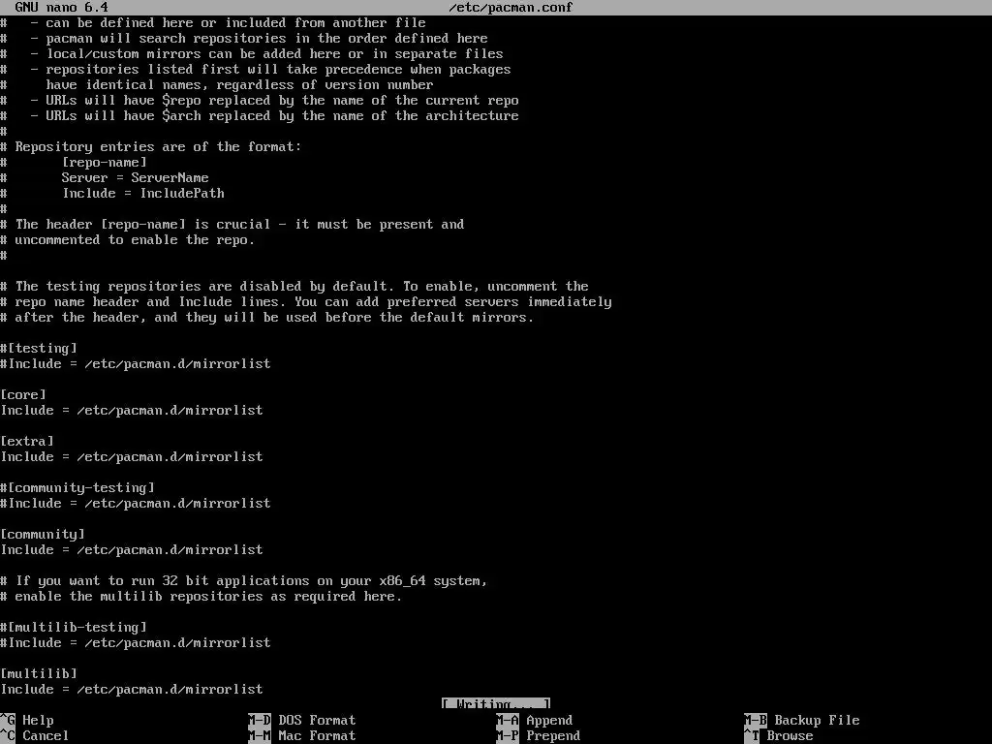Click the 'Repository entries are of the format' line
Screen dimensions: 992x744
(151, 147)
